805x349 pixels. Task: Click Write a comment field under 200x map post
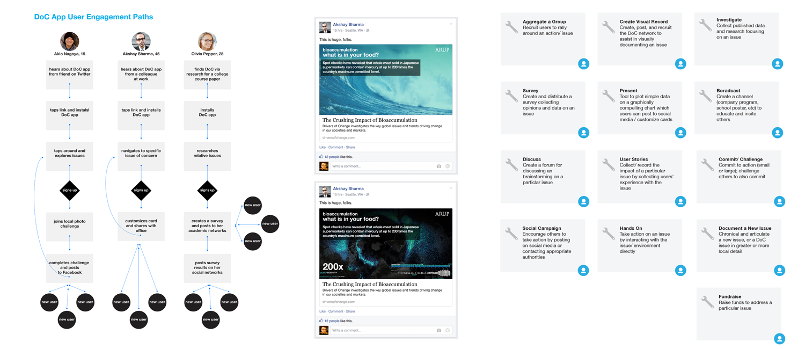pyautogui.click(x=391, y=331)
